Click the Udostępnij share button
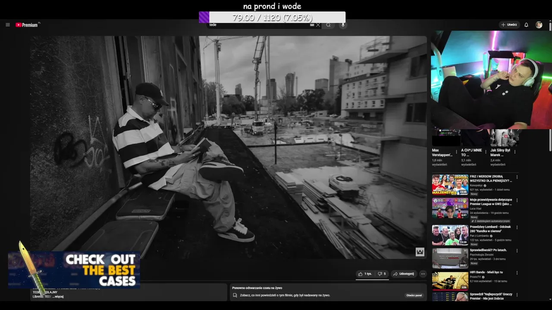The width and height of the screenshot is (552, 310). click(x=404, y=274)
